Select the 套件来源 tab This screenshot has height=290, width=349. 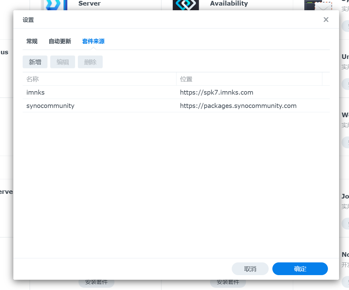[93, 41]
